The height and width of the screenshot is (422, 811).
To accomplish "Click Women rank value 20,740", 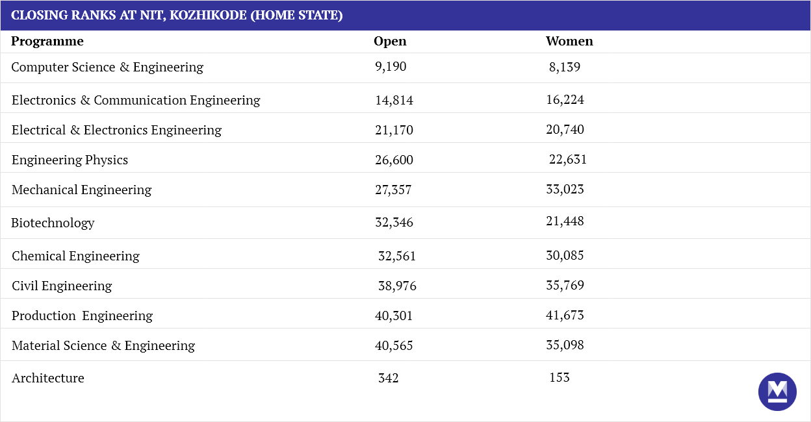I will tap(565, 130).
